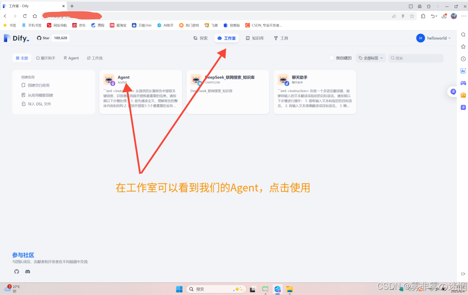Viewport: 468px width, 295px height.
Task: Click the Agent card robot icon
Action: 109,80
